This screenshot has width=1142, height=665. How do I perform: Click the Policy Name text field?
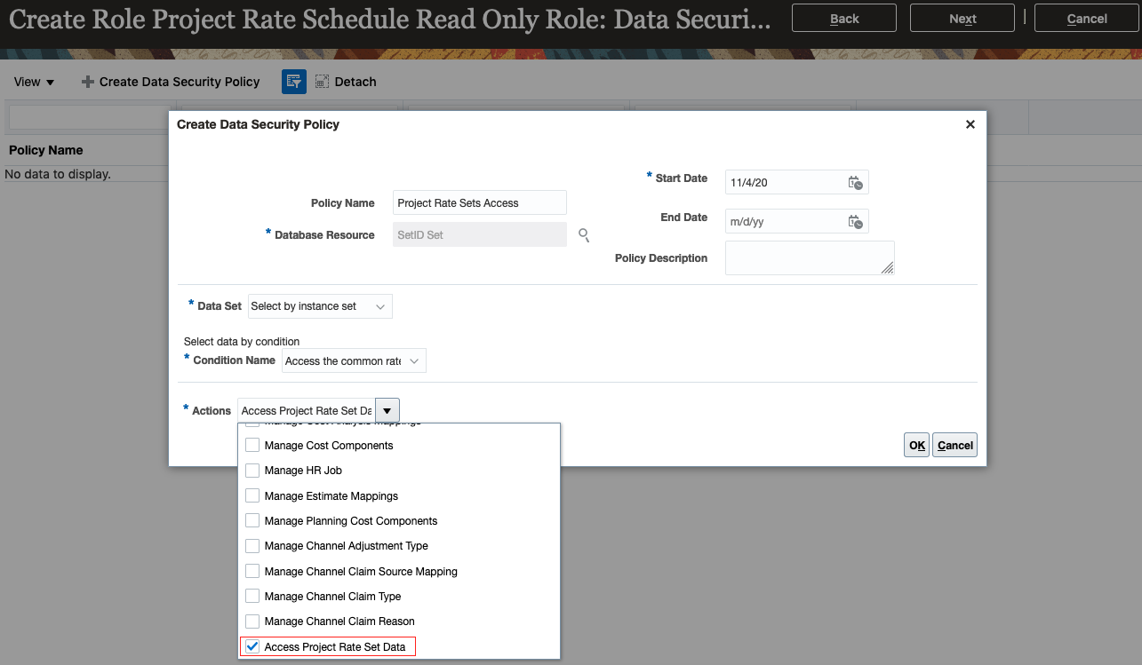(x=479, y=203)
